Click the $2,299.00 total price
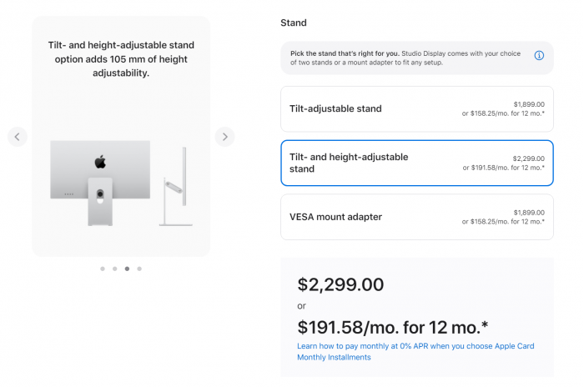The image size is (584, 387). pos(340,284)
